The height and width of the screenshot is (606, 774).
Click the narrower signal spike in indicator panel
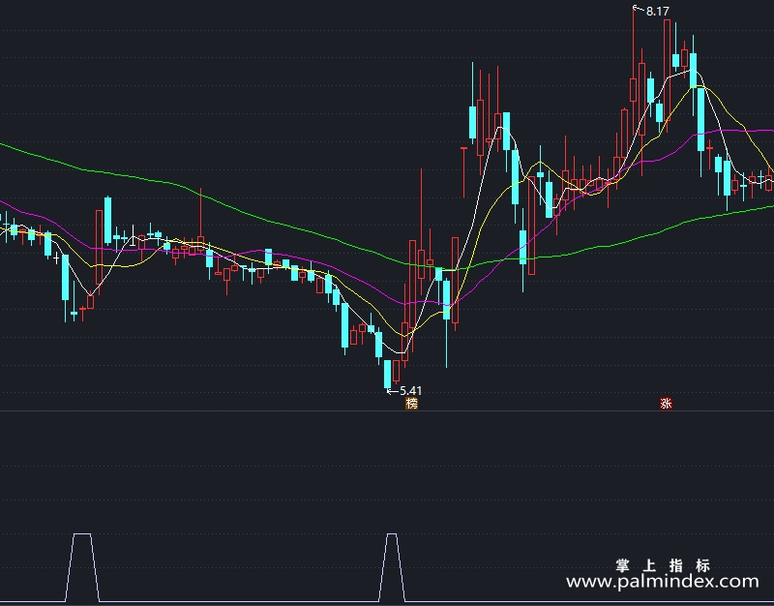pyautogui.click(x=392, y=567)
